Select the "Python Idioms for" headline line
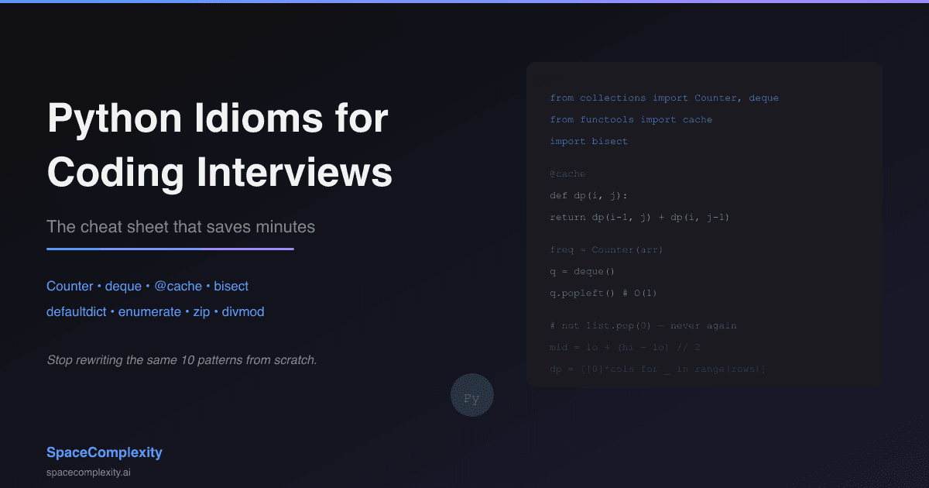 click(x=218, y=119)
